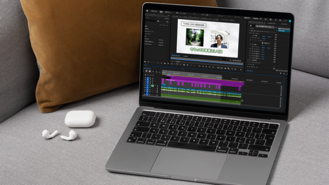Click the フレームレート column header in Project panel
The height and width of the screenshot is (185, 329).
(164, 25)
